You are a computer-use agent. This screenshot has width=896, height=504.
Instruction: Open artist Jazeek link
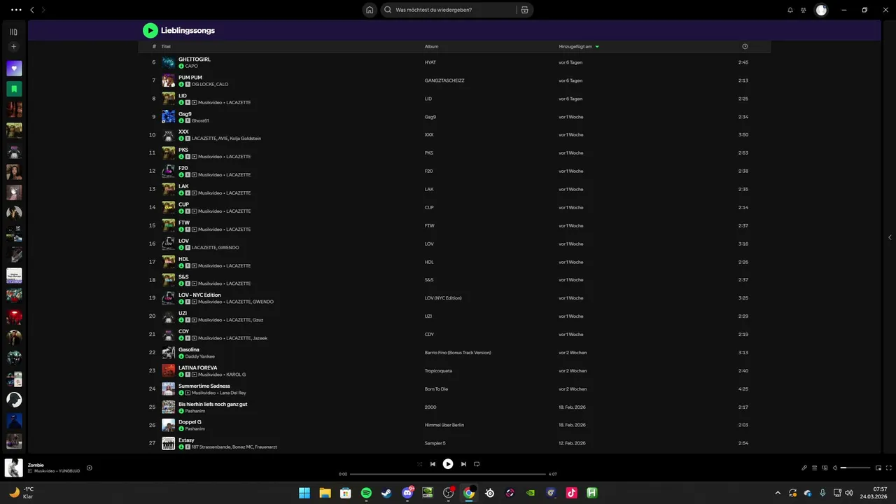point(260,338)
